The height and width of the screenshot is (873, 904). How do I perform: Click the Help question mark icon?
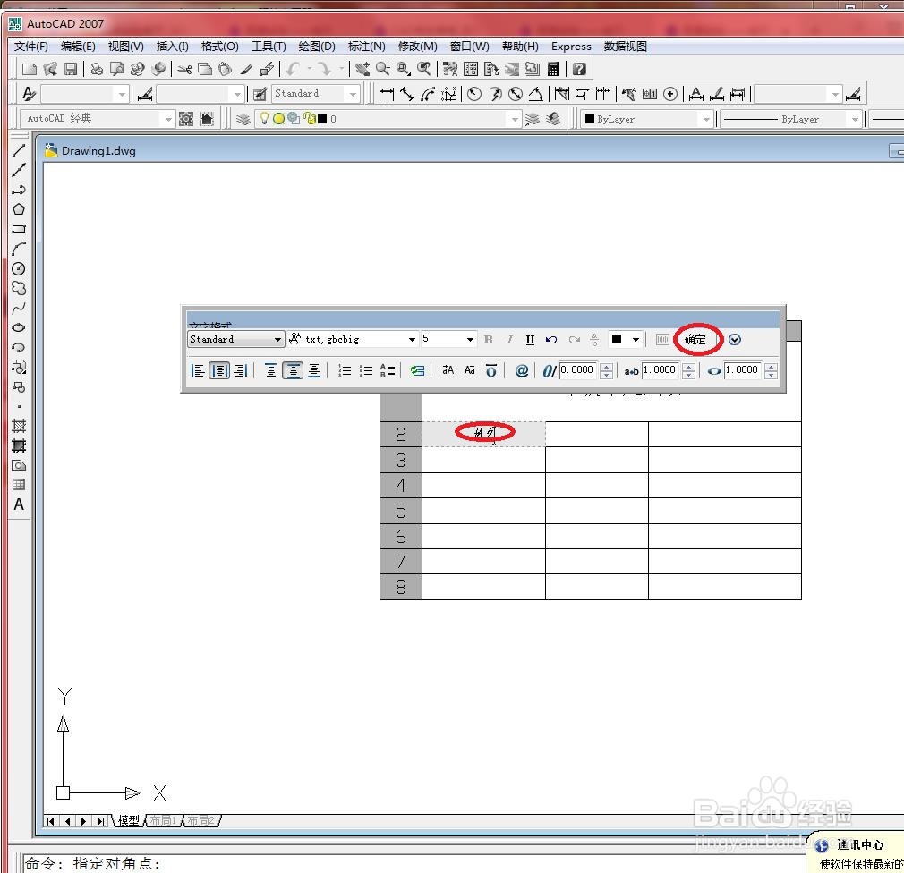point(579,69)
